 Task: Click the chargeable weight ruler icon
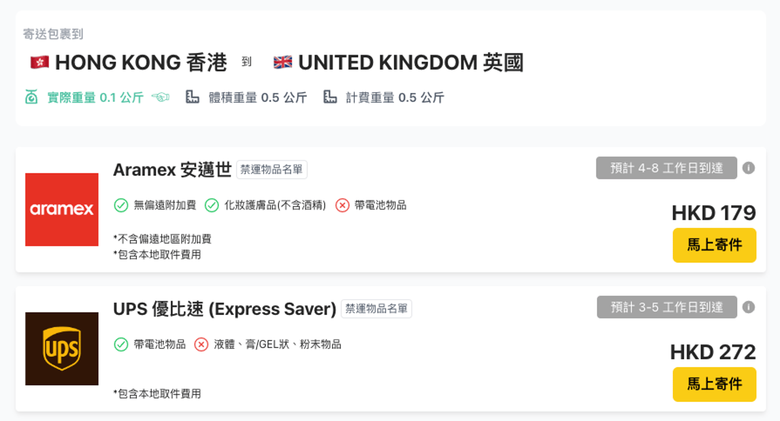330,97
